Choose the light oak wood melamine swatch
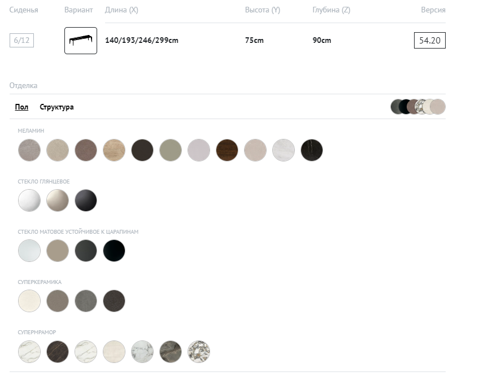 (114, 150)
